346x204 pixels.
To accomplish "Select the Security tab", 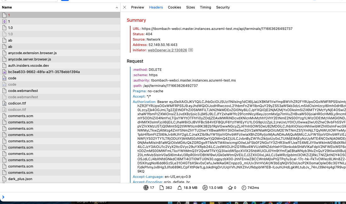I will (x=223, y=7).
